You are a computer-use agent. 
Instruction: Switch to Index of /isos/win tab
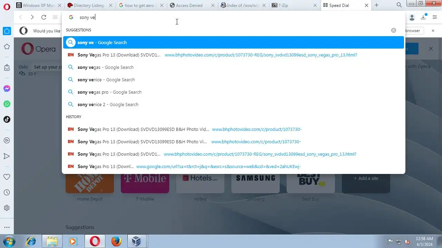click(243, 5)
